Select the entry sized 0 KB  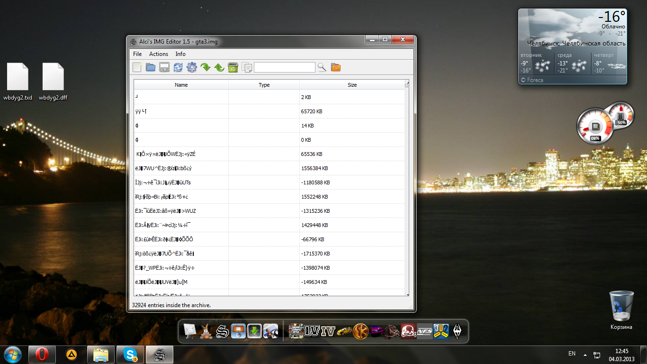tap(269, 140)
